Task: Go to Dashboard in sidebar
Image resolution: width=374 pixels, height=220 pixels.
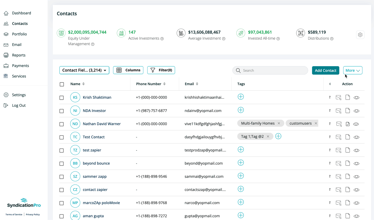Action: (21, 13)
